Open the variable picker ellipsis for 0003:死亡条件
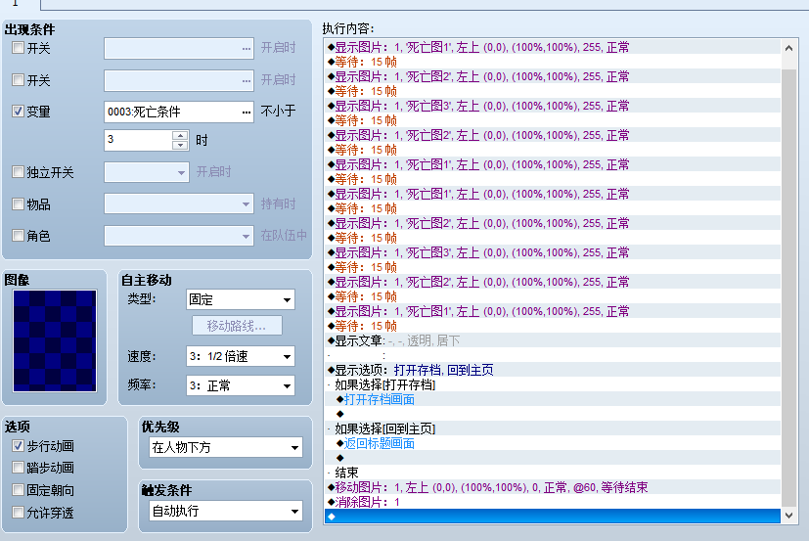Image resolution: width=809 pixels, height=541 pixels. coord(247,113)
